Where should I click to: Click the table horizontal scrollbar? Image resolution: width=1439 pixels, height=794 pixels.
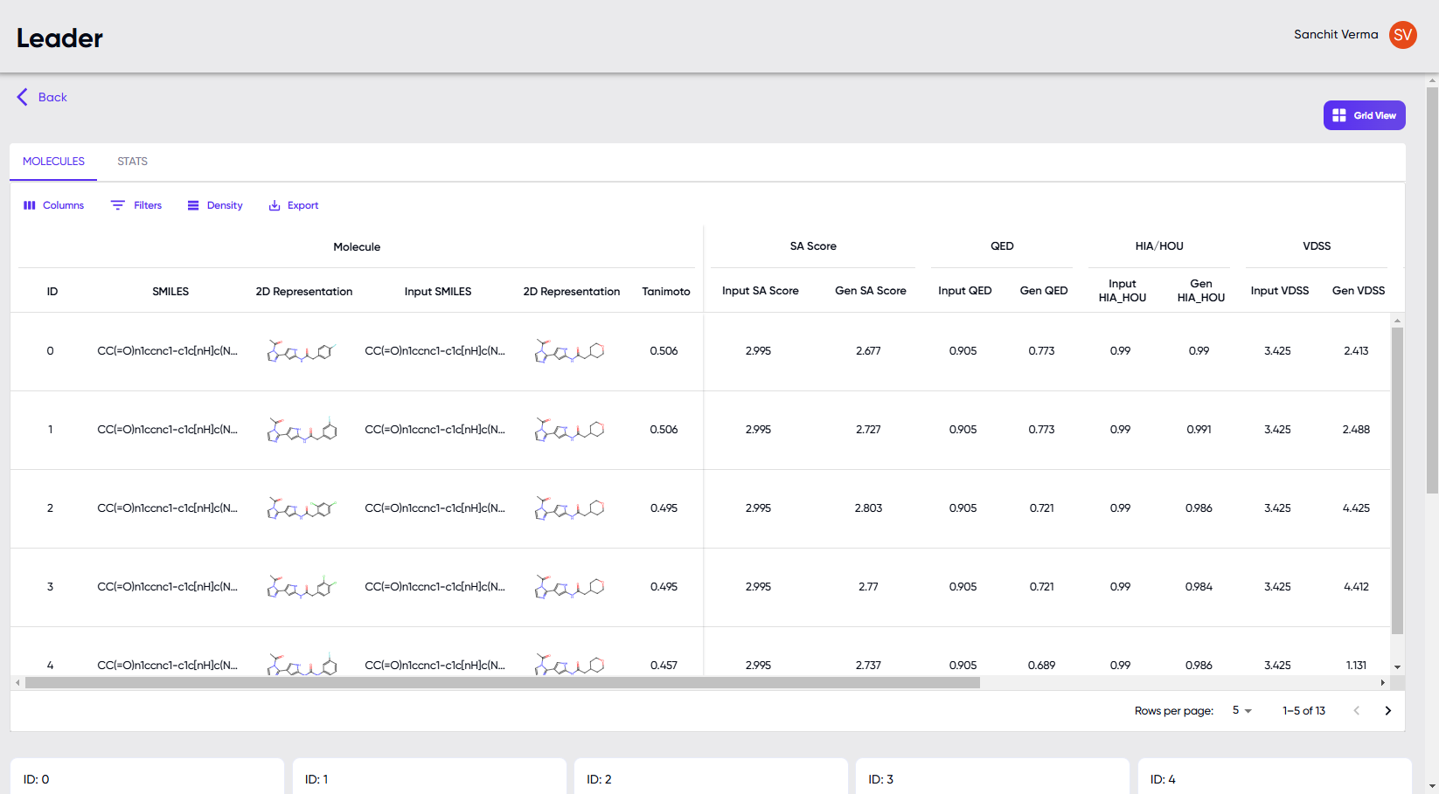502,683
